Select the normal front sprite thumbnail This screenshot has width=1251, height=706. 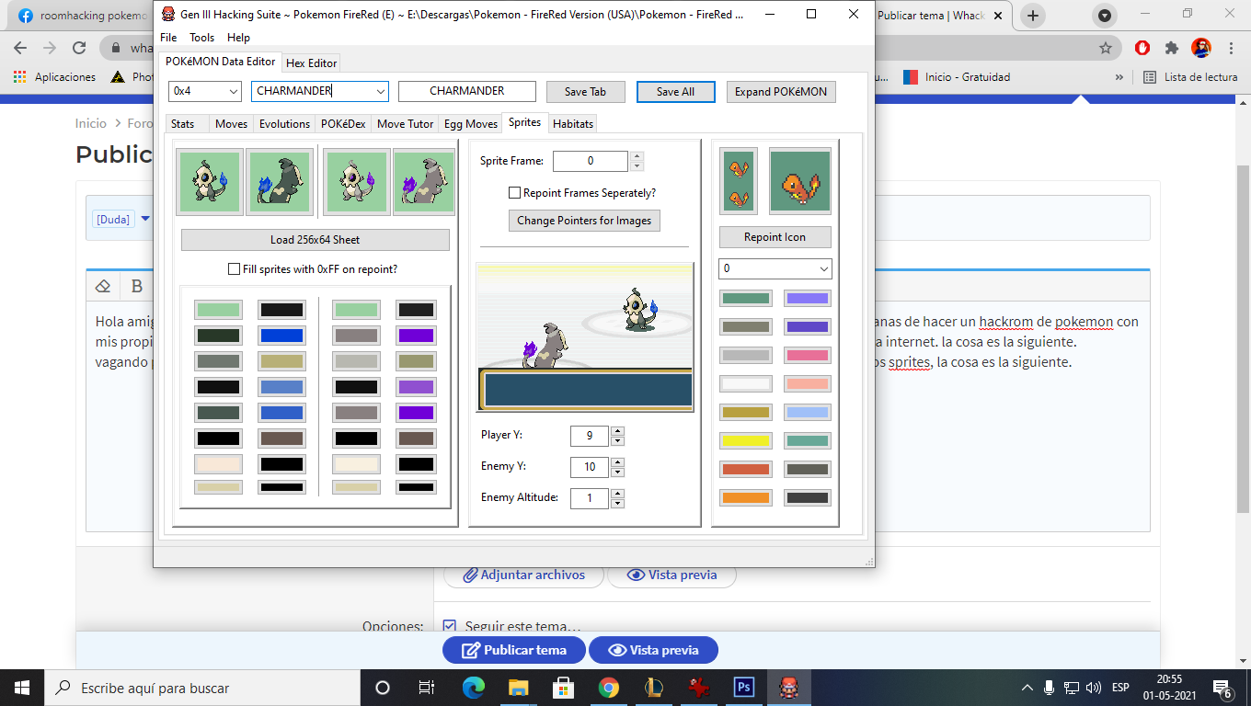210,181
